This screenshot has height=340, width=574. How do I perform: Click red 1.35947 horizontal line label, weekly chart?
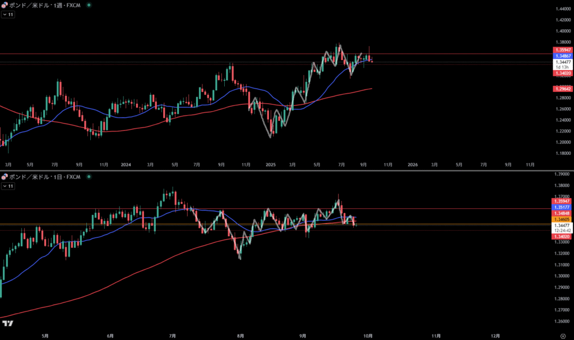pos(563,50)
